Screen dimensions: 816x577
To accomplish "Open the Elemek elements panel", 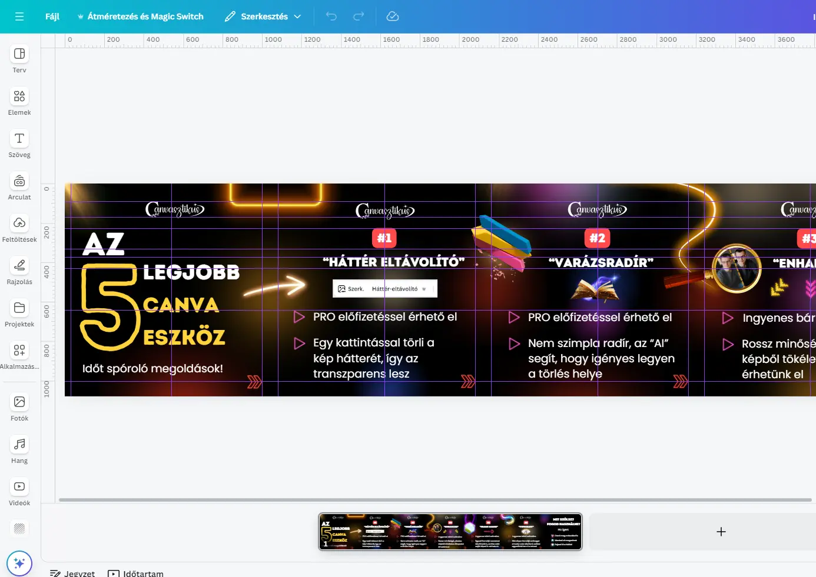I will [x=19, y=102].
